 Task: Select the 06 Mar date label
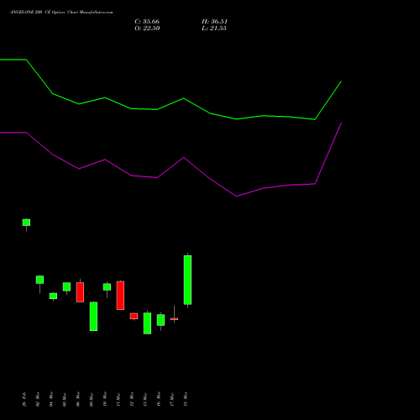(x=78, y=399)
